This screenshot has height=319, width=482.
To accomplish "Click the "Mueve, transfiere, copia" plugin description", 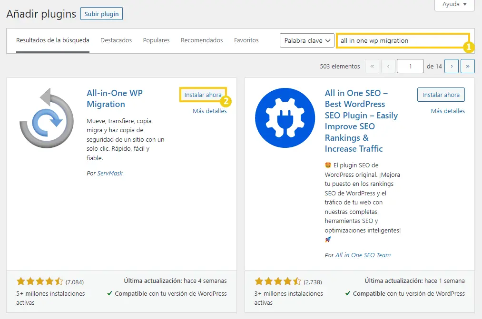I will 126,139.
